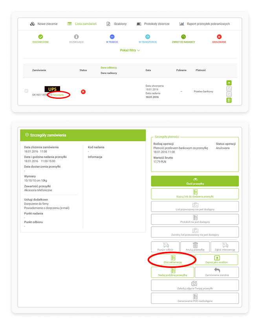The image size is (260, 325).
Task: Click the Zgłoś interwencję button
Action: pos(225,247)
